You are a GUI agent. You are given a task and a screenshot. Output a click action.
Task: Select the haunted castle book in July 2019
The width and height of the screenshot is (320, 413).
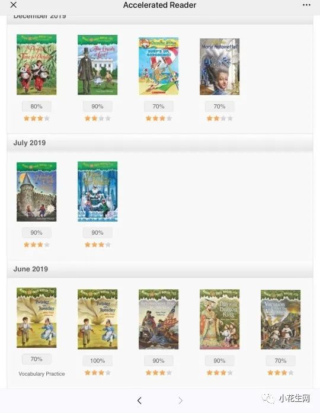(36, 192)
